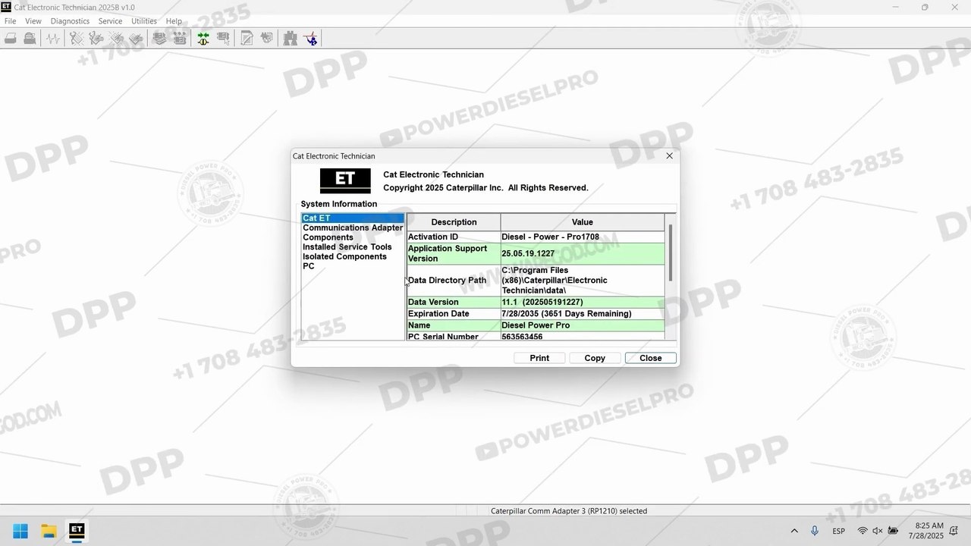Click the Caterpillar Comm Adapter 3 status text
Viewport: 971px width, 546px height.
point(569,511)
